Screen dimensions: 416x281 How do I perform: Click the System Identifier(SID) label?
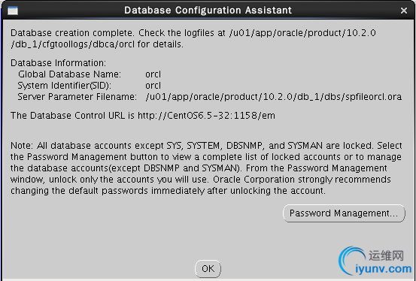(x=65, y=86)
